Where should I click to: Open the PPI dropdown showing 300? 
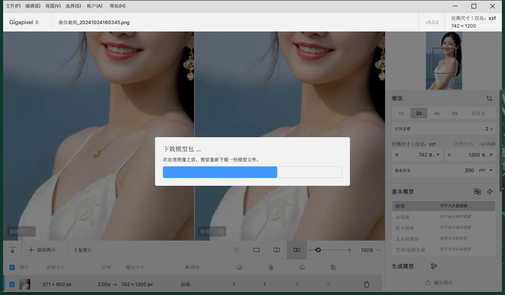(x=487, y=170)
